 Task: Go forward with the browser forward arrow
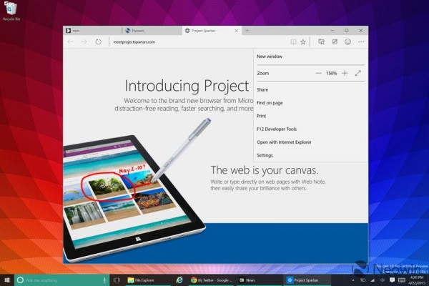pos(84,42)
